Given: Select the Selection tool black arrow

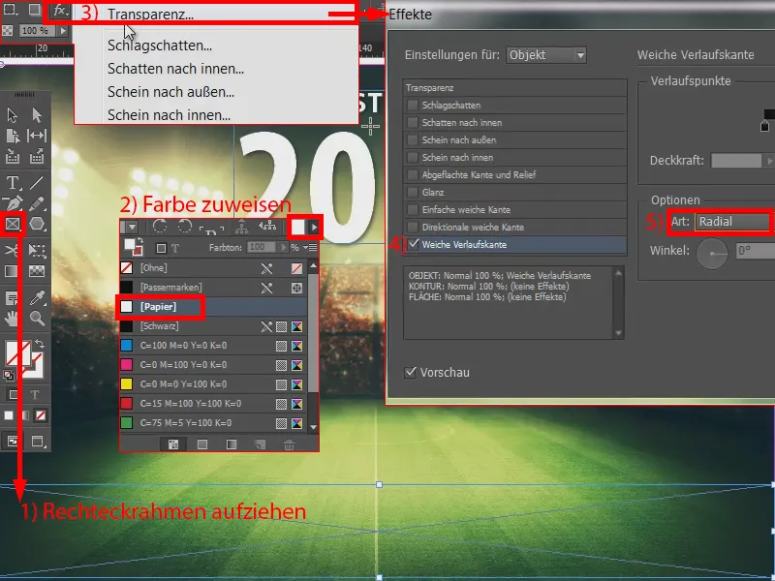Looking at the screenshot, I should (x=13, y=115).
